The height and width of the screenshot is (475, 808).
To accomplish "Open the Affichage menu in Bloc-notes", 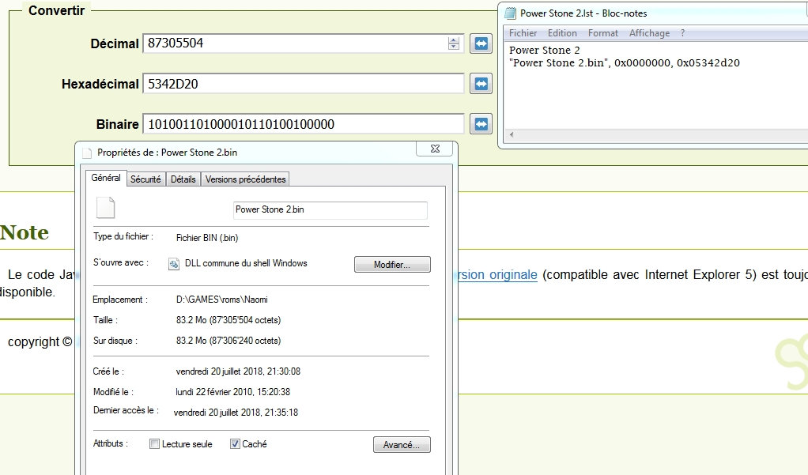I will coord(649,33).
